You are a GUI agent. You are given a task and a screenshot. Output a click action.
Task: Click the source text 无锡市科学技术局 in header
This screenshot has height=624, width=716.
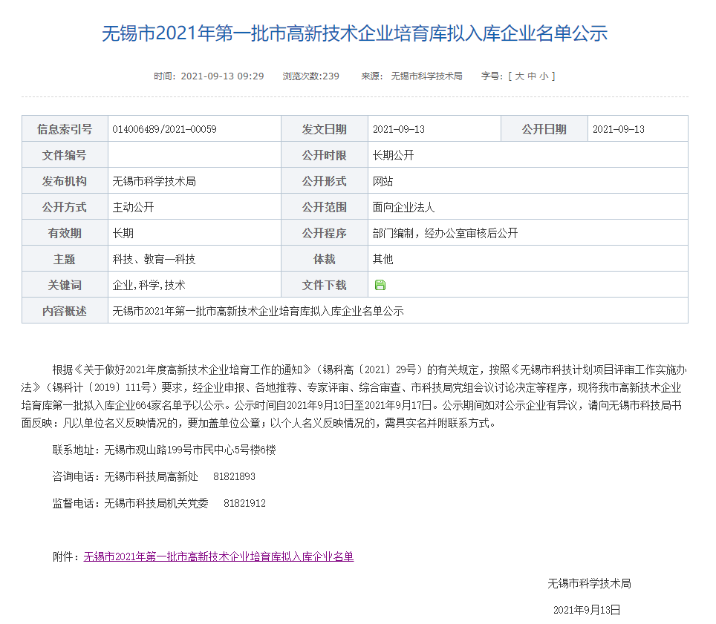coord(426,76)
